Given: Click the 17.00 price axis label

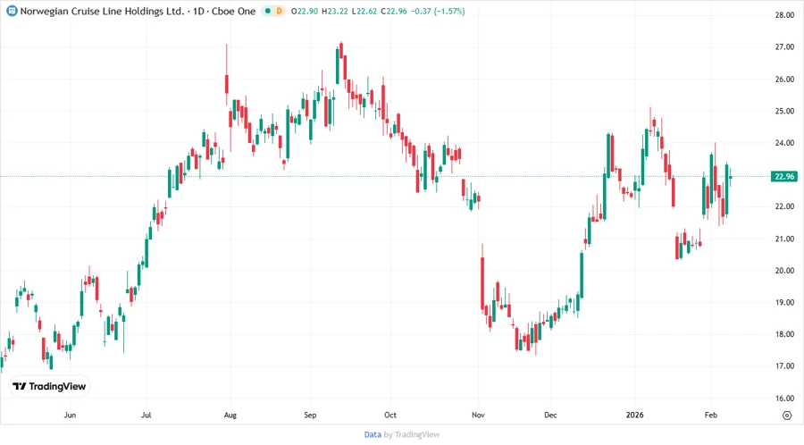Looking at the screenshot, I should [x=784, y=366].
